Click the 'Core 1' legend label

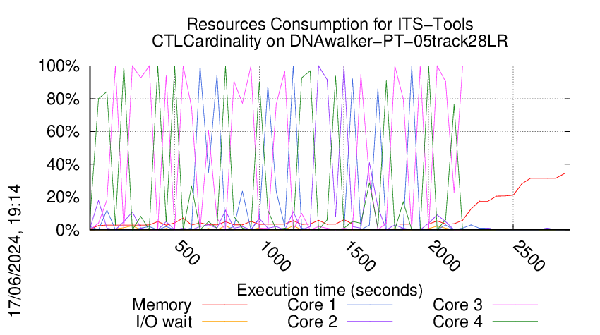[312, 305]
